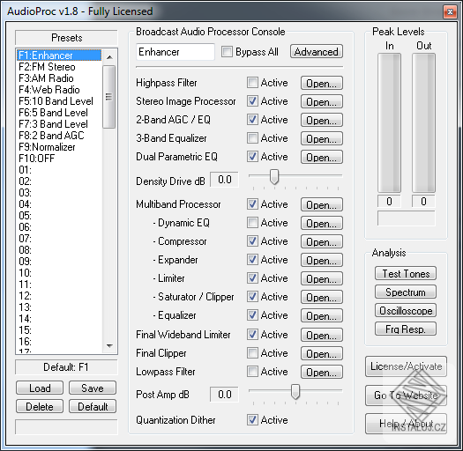Image resolution: width=463 pixels, height=451 pixels.
Task: Click the presets list scroll up arrow
Action: (x=109, y=57)
